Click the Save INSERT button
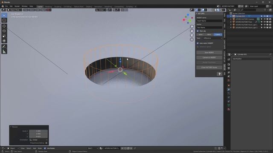Image resolution: width=273 pixels, height=153 pixels. pos(209,53)
